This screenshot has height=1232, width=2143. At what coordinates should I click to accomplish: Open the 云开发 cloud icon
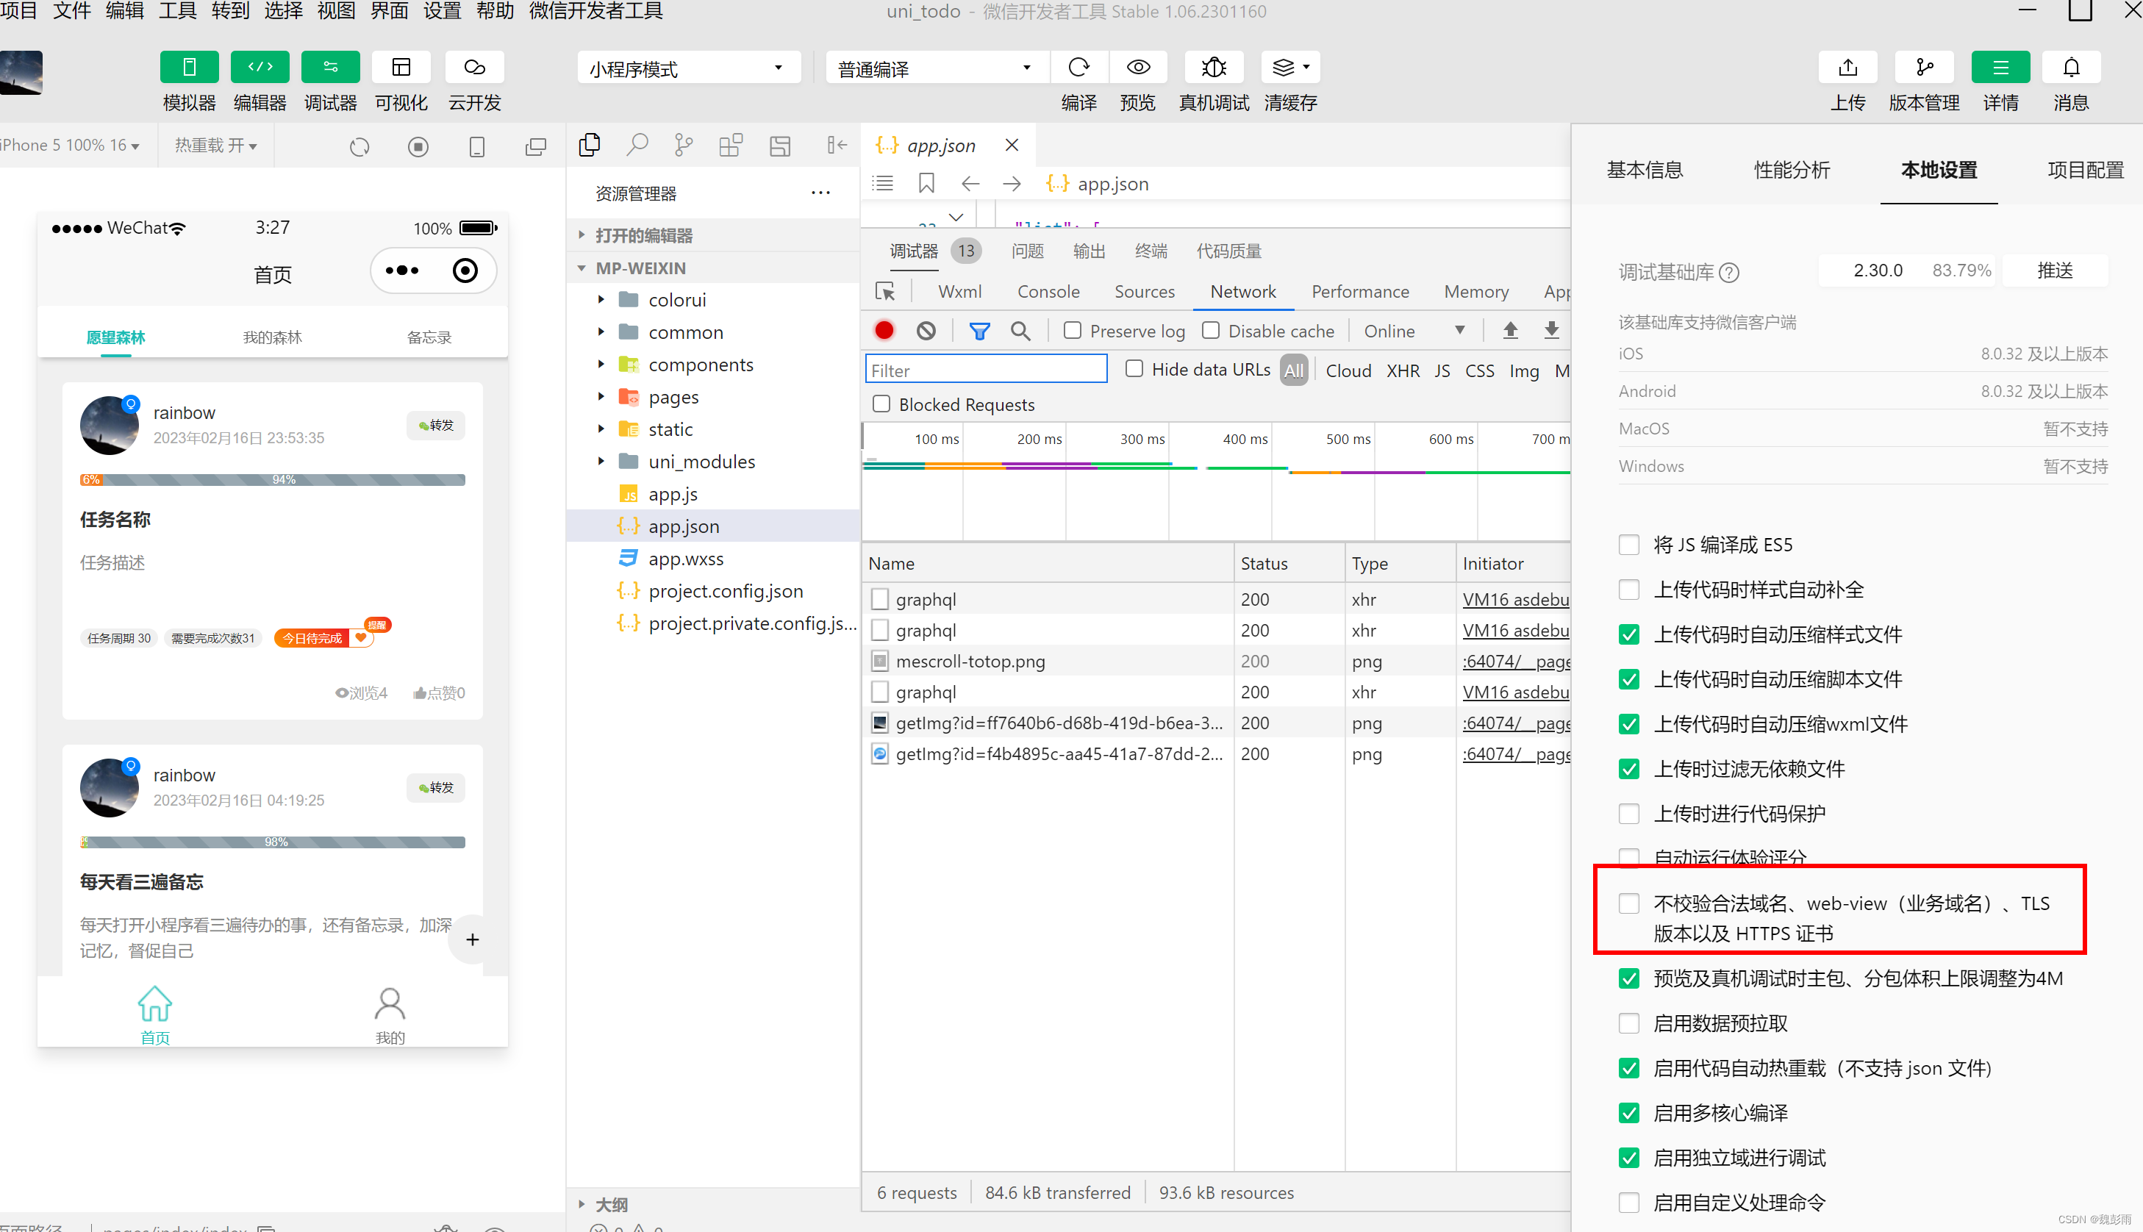coord(475,68)
